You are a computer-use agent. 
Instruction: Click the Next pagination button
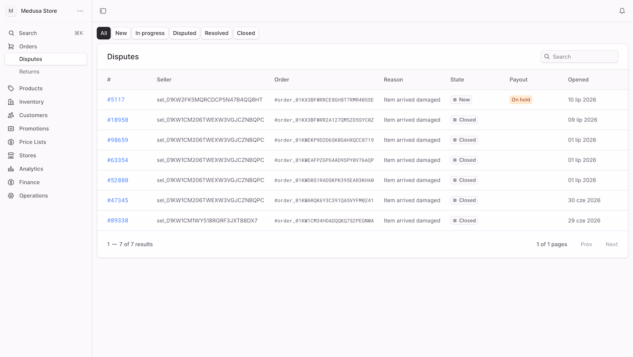click(x=612, y=244)
